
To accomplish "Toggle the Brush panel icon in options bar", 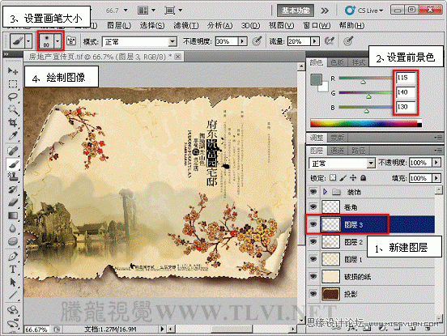I will pyautogui.click(x=71, y=41).
